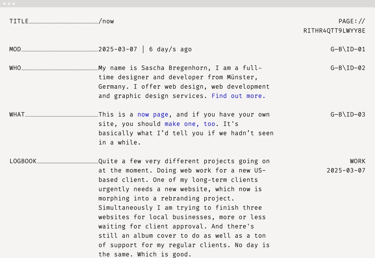The image size is (375, 258).
Task: Click the G-B\ID-02 identifier
Action: [348, 68]
